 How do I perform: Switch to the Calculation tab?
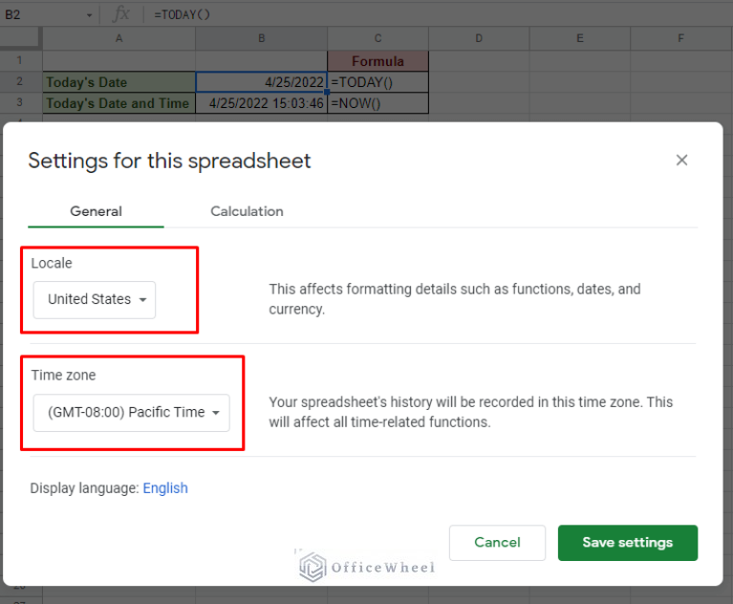coord(247,211)
